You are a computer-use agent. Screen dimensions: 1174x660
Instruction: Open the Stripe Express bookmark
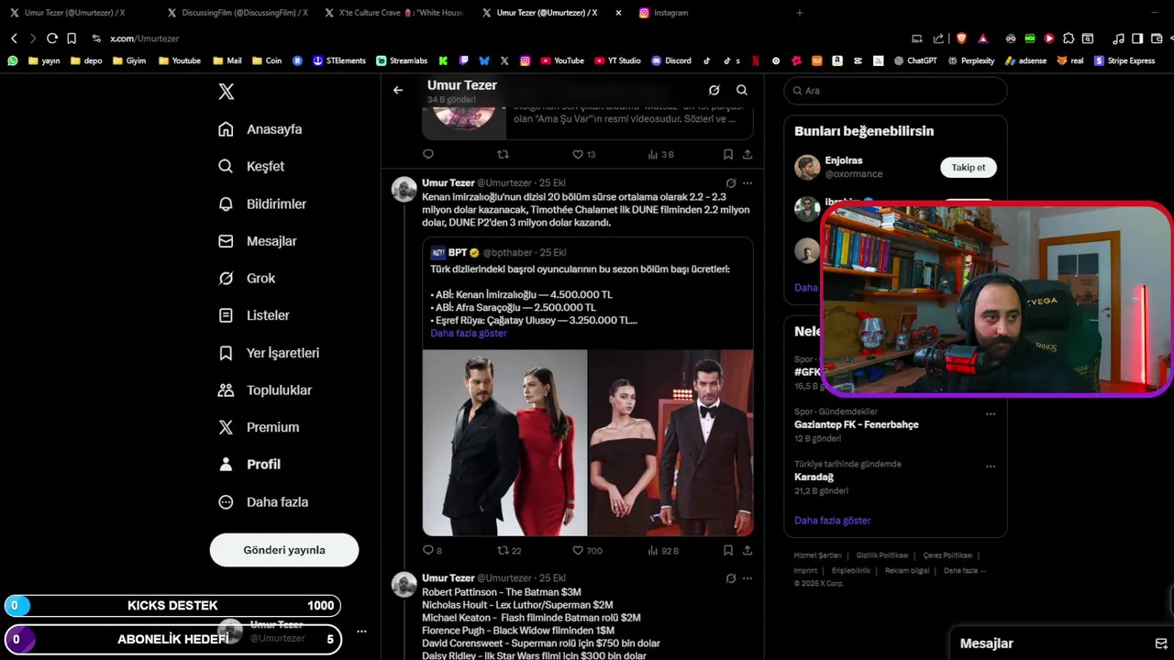click(1124, 60)
